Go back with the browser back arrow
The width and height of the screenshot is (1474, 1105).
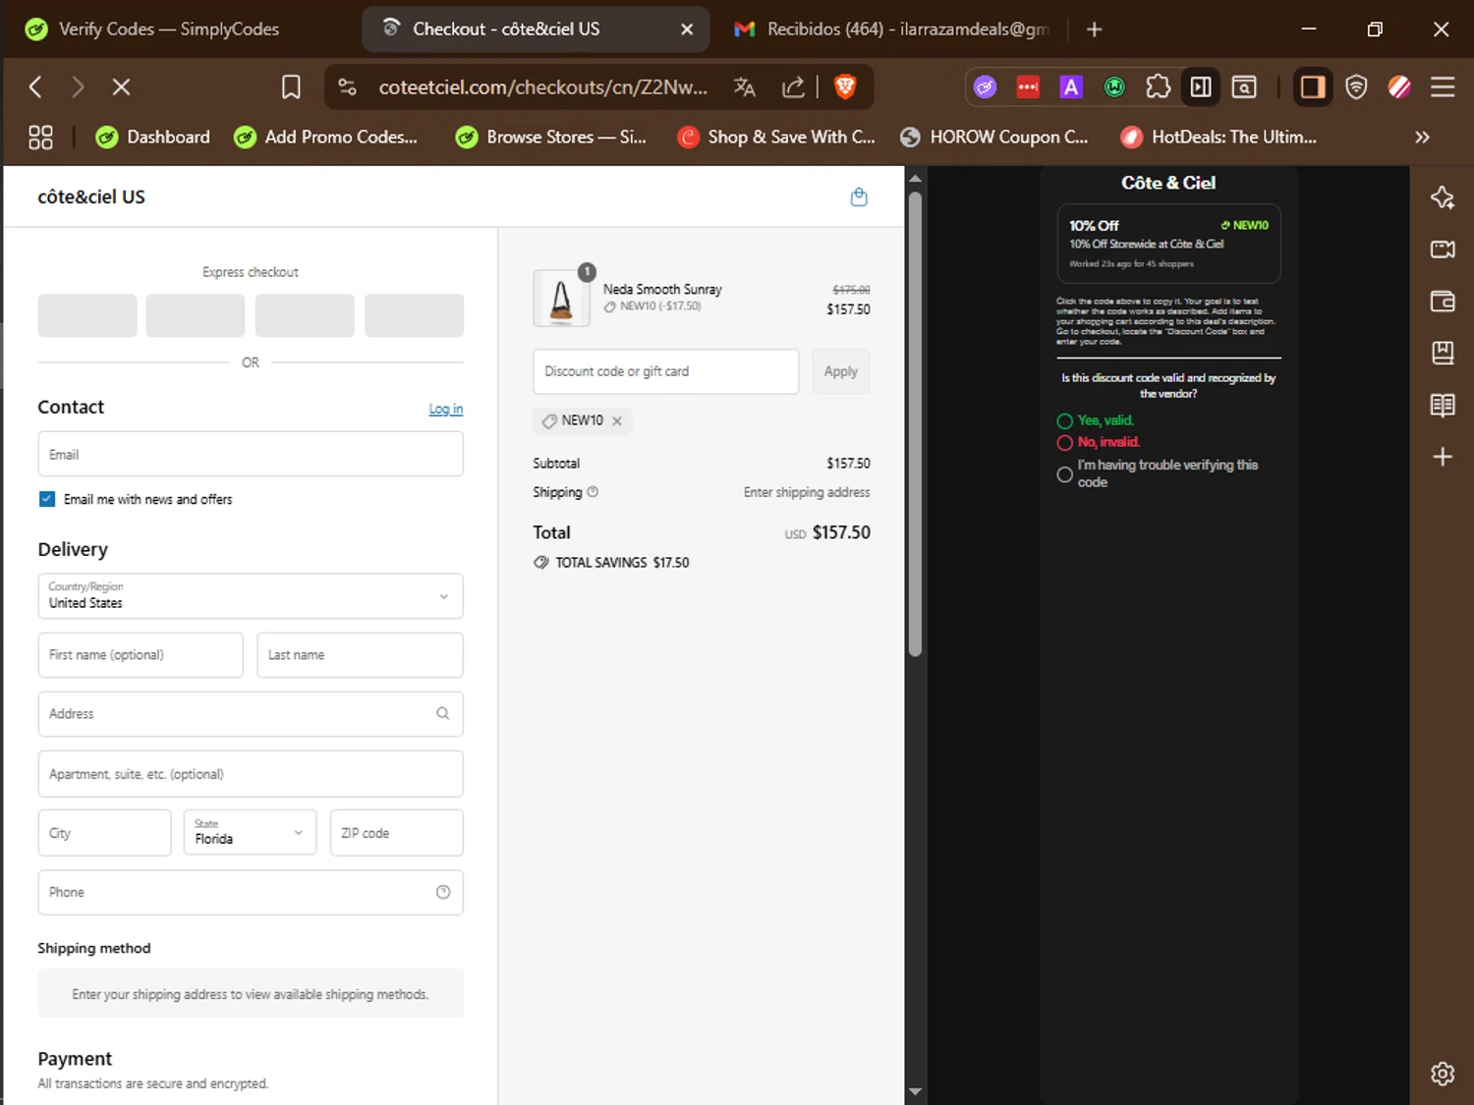click(x=35, y=87)
